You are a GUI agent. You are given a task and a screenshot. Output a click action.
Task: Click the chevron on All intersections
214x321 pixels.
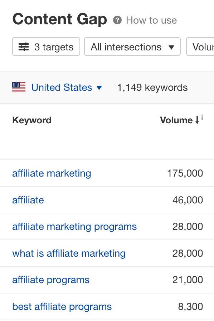(x=172, y=46)
